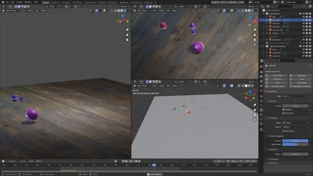313x176 pixels.
Task: Open the collision Source dropdown
Action: (295, 127)
